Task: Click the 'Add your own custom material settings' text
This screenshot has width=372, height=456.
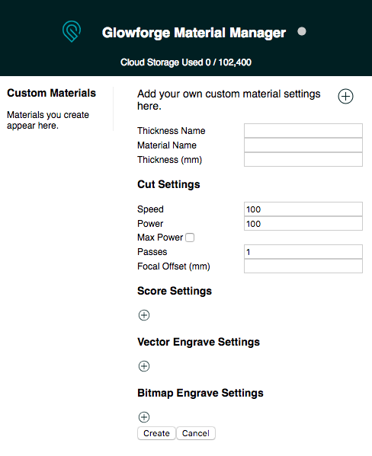Action: (229, 100)
